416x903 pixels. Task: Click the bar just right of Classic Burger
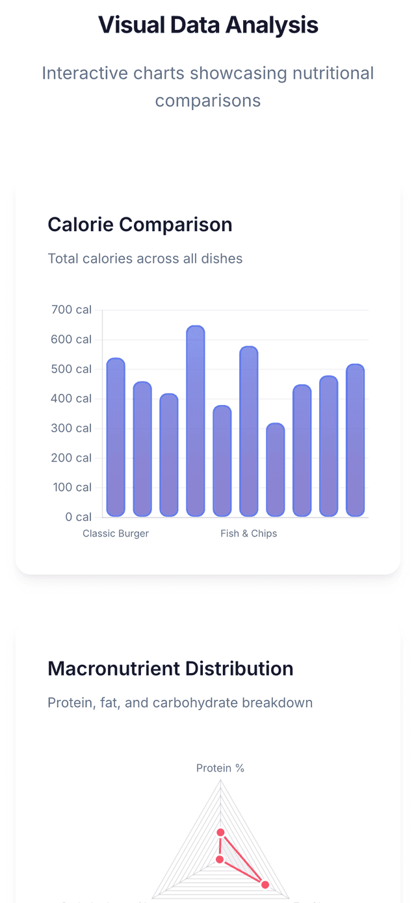142,449
